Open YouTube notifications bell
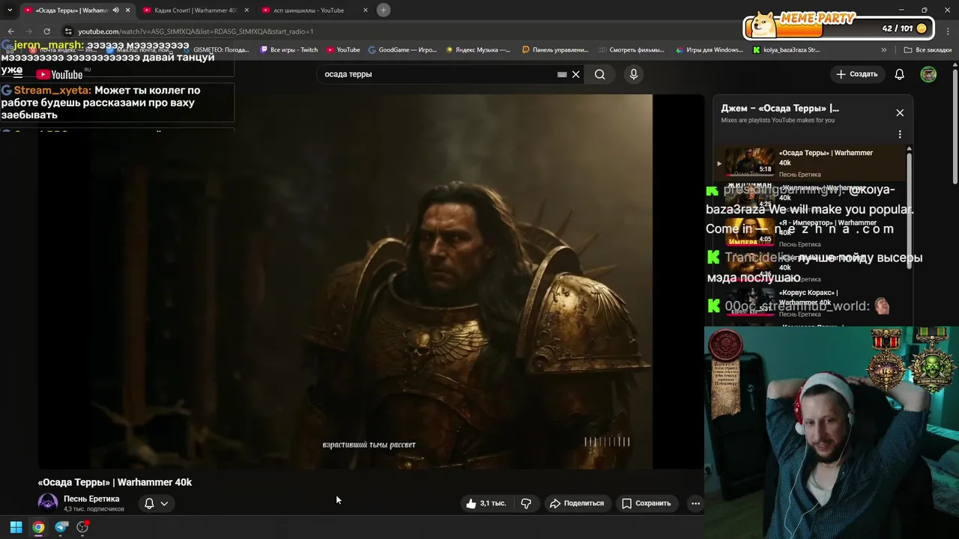This screenshot has height=539, width=959. 900,74
